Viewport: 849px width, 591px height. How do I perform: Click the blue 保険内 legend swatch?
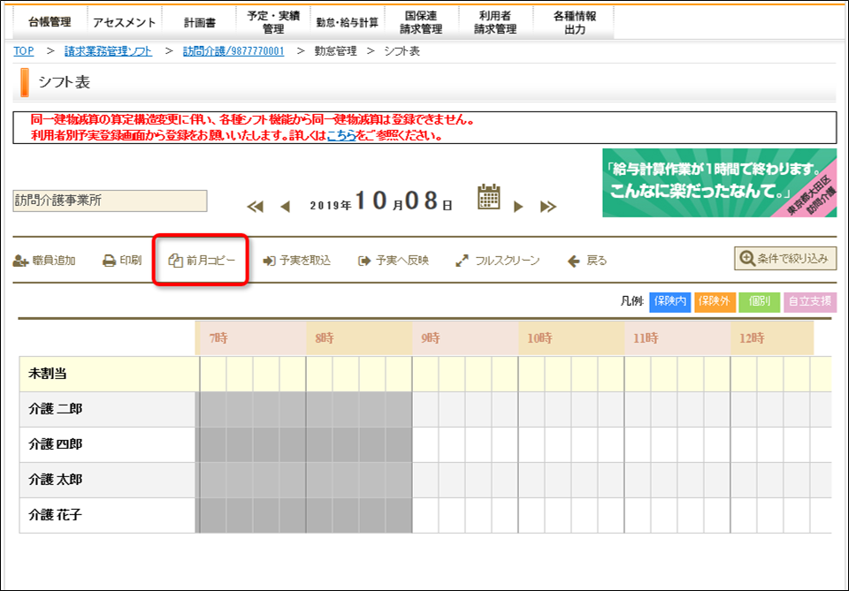pos(669,302)
